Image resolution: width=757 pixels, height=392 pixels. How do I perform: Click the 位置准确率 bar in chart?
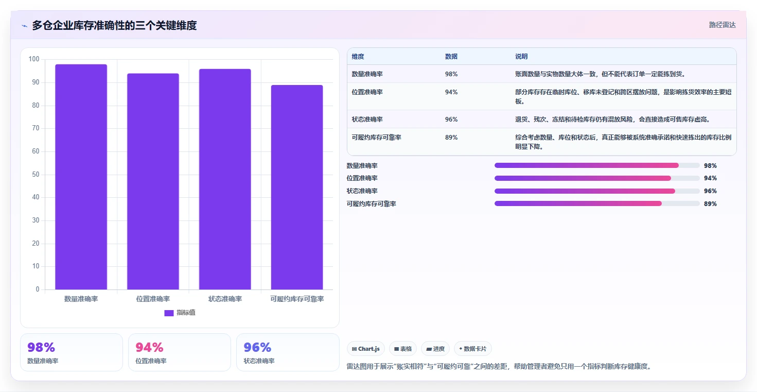point(153,181)
